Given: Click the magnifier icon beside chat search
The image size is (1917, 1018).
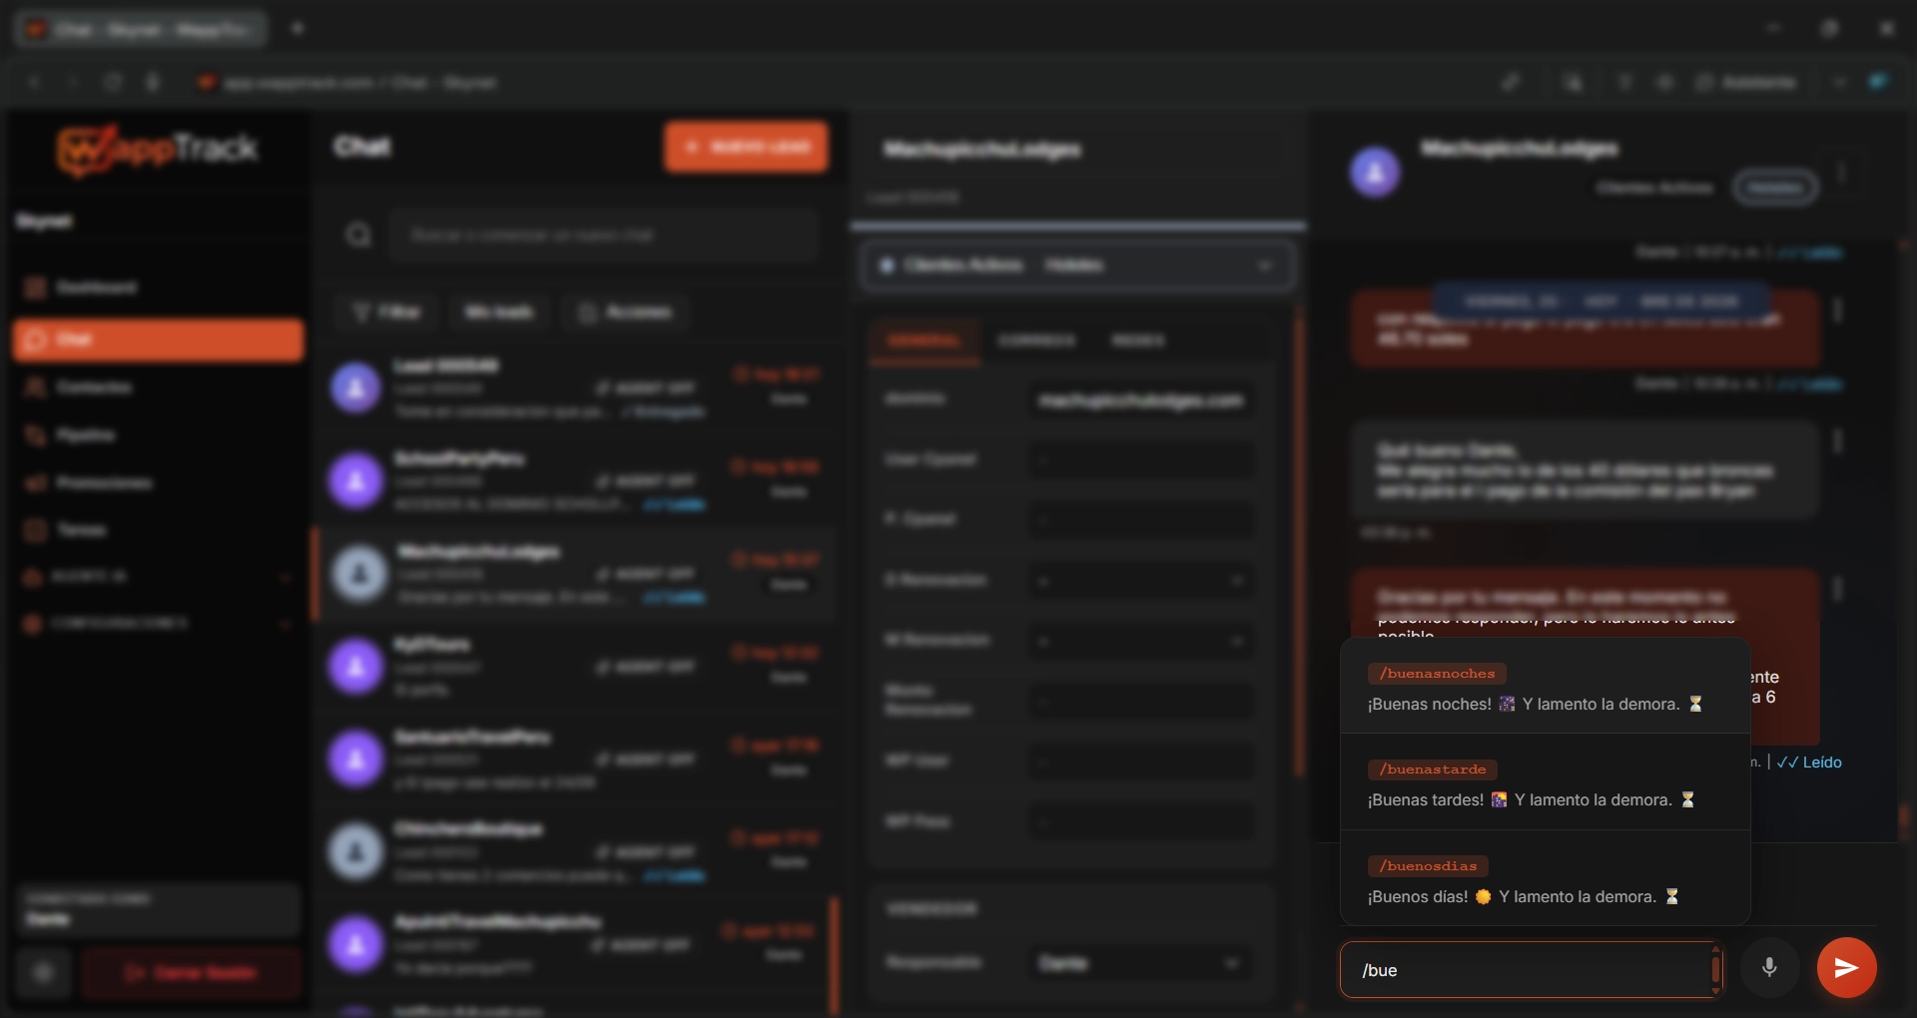Looking at the screenshot, I should pos(358,236).
